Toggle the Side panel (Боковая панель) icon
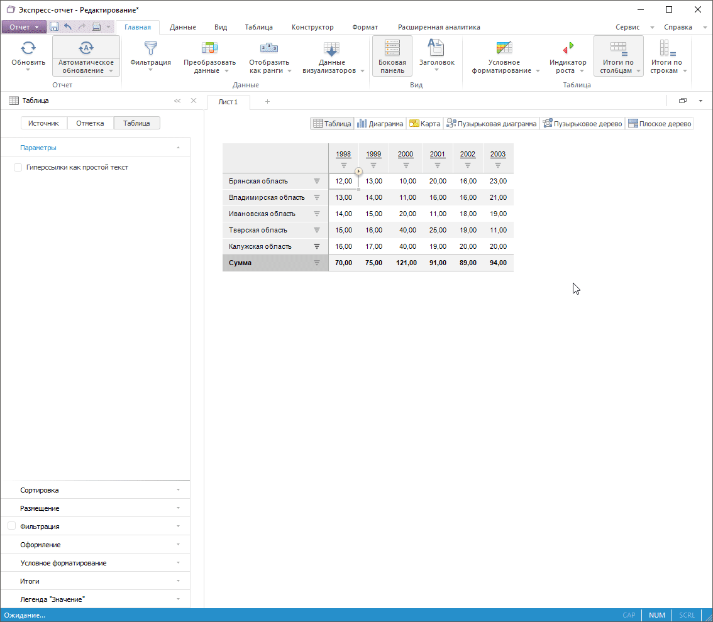713x622 pixels. (392, 48)
